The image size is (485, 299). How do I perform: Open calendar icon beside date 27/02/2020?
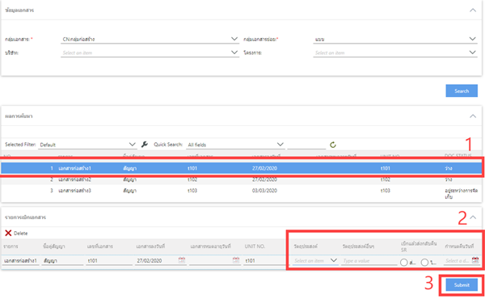182,260
